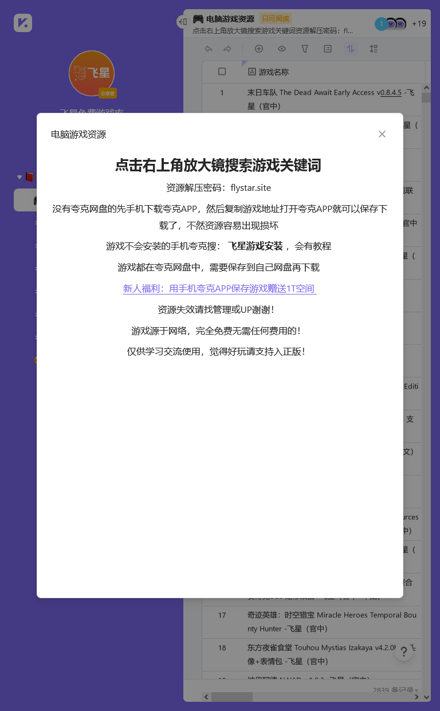The height and width of the screenshot is (711, 440).
Task: Tick the select-all checkbox in header
Action: point(222,72)
